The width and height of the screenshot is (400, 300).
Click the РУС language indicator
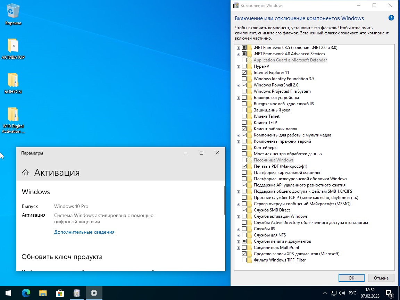[352, 293]
